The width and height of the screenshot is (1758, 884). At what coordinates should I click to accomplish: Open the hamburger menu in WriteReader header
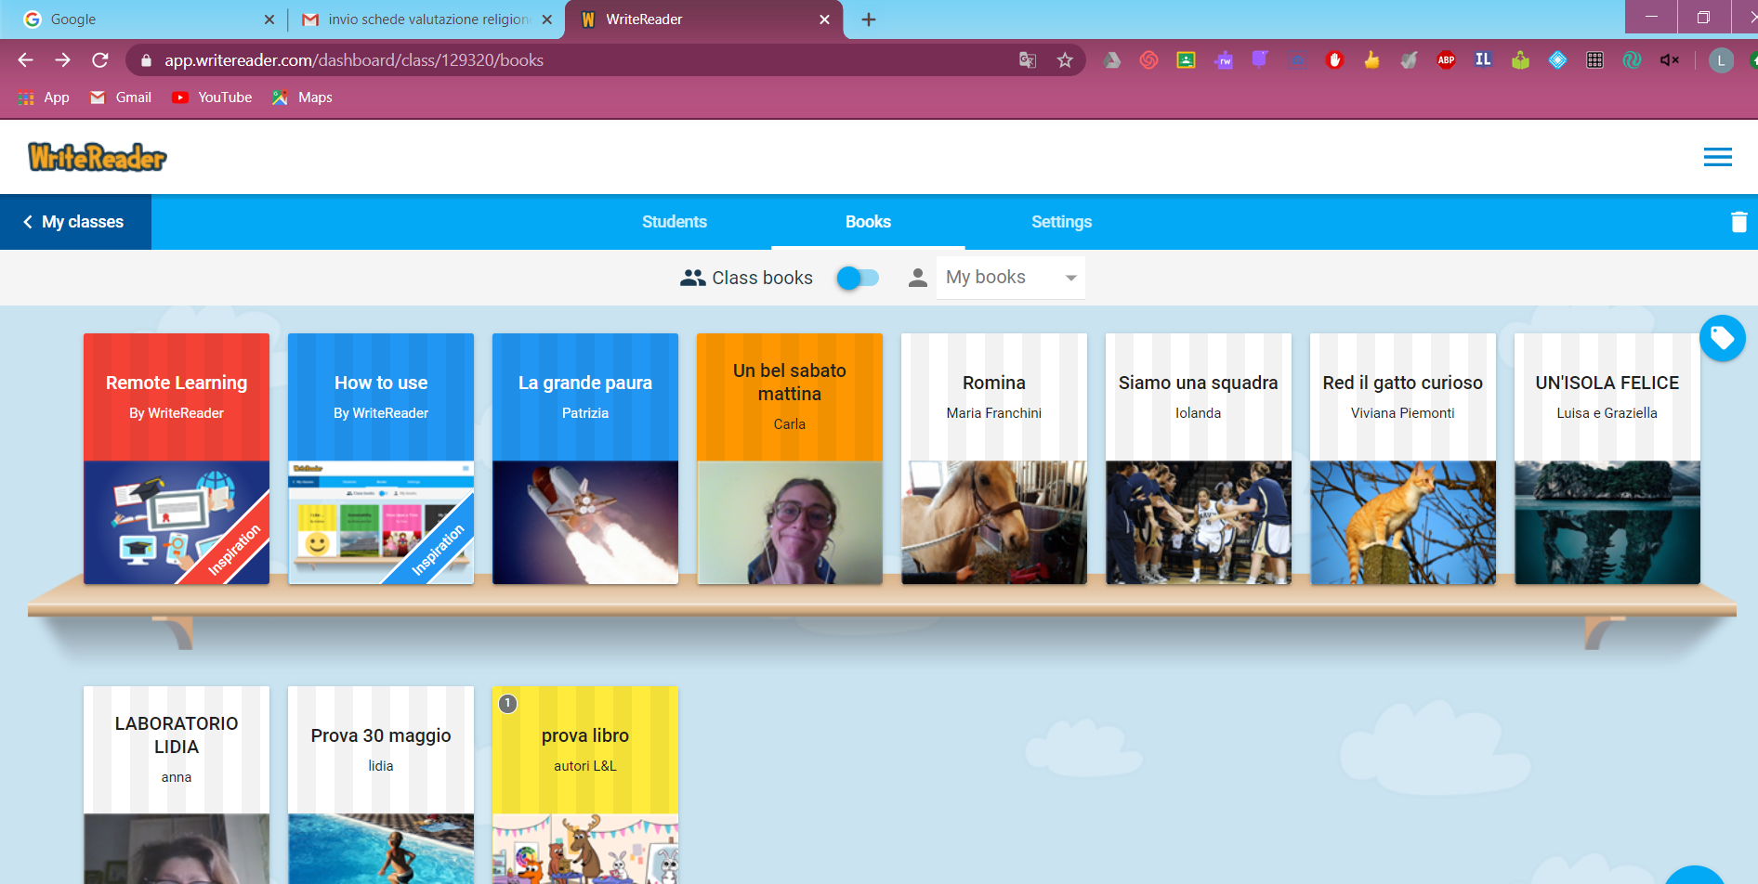(1717, 157)
